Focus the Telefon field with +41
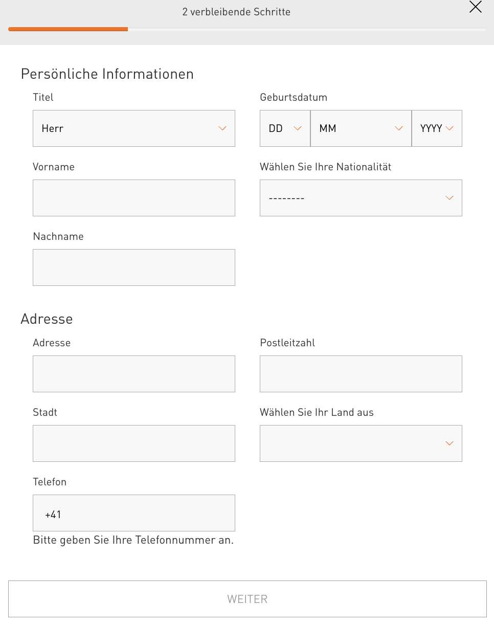Screen dimensions: 494x625 [x=133, y=513]
